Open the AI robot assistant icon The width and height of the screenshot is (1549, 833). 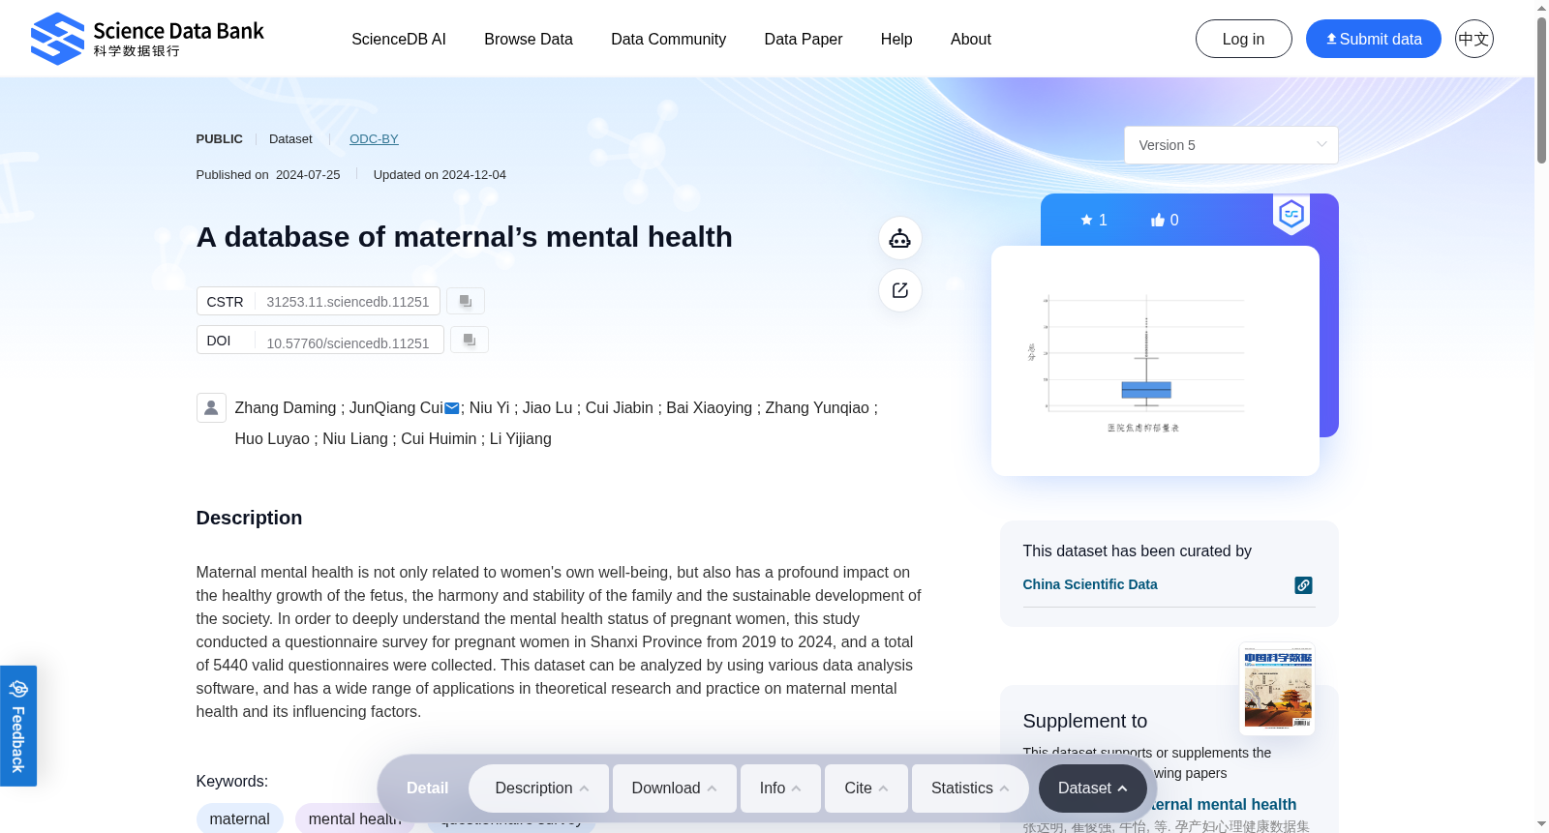click(x=900, y=238)
